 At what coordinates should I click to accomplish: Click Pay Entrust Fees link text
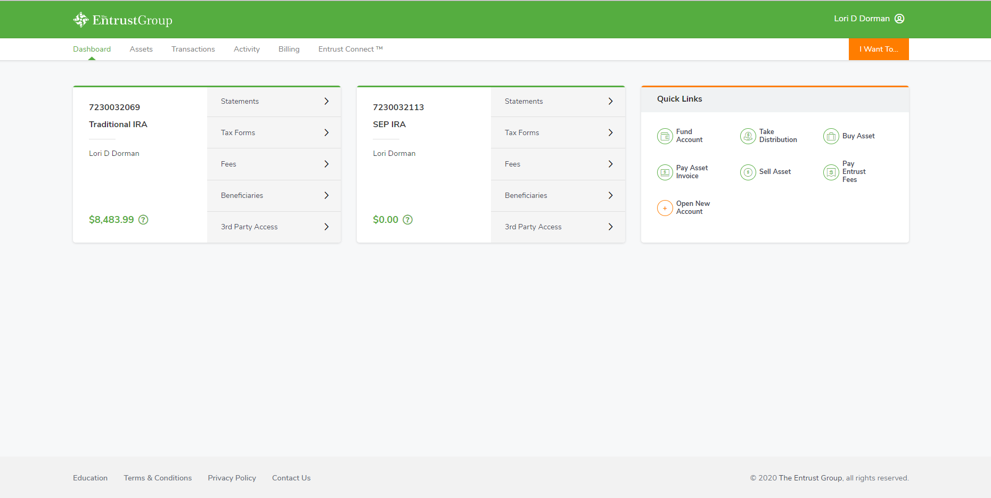(x=854, y=171)
